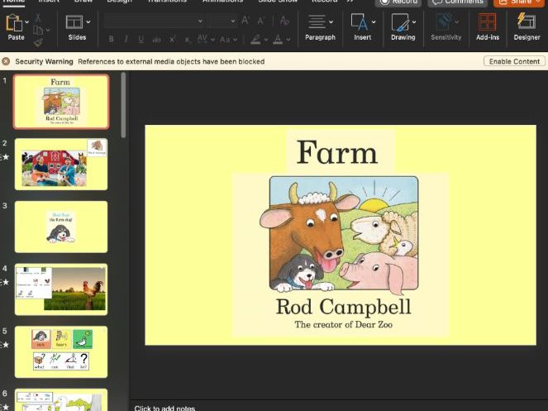Click the Drawing tools icon

tap(400, 22)
